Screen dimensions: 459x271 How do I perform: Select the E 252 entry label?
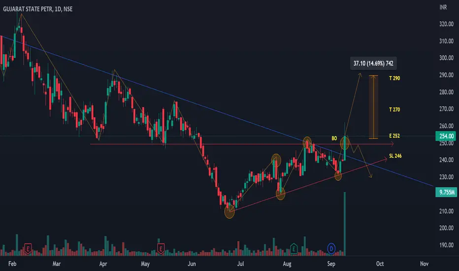coord(394,136)
